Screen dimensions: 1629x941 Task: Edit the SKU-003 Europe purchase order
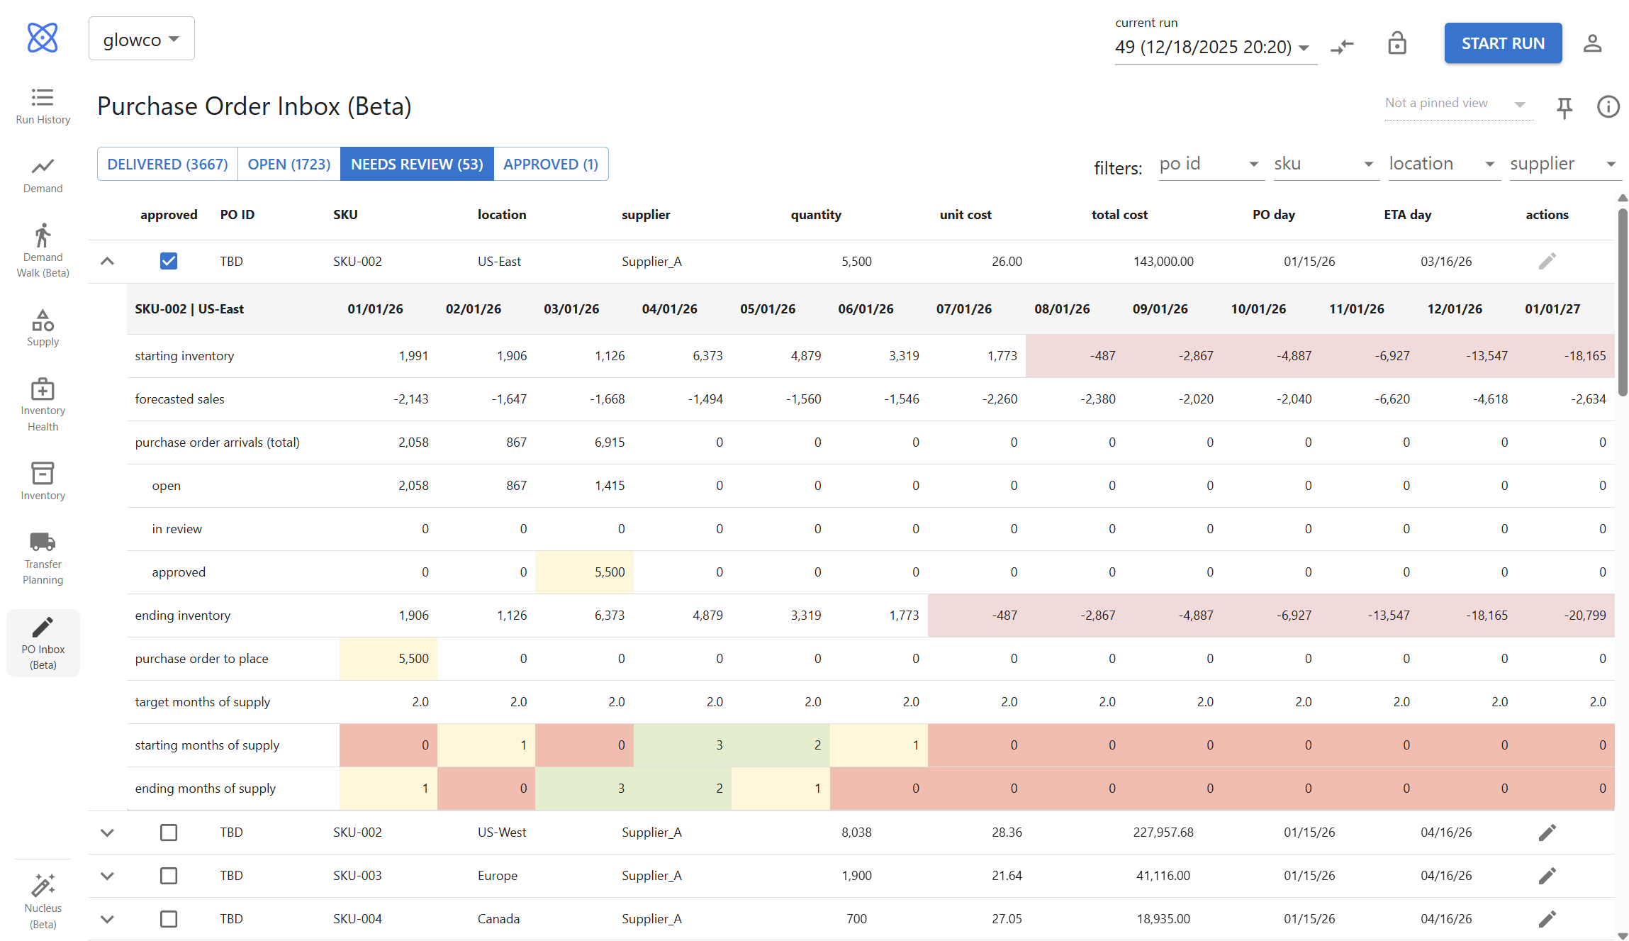[x=1547, y=876]
